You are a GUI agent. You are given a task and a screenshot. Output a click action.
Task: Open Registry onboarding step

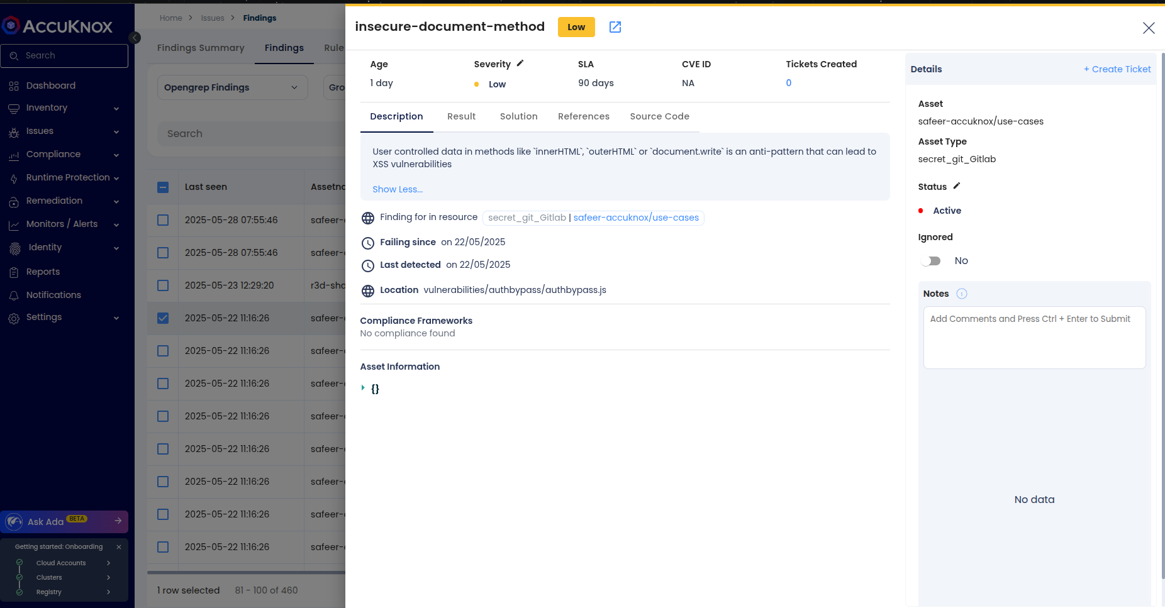[x=49, y=592]
